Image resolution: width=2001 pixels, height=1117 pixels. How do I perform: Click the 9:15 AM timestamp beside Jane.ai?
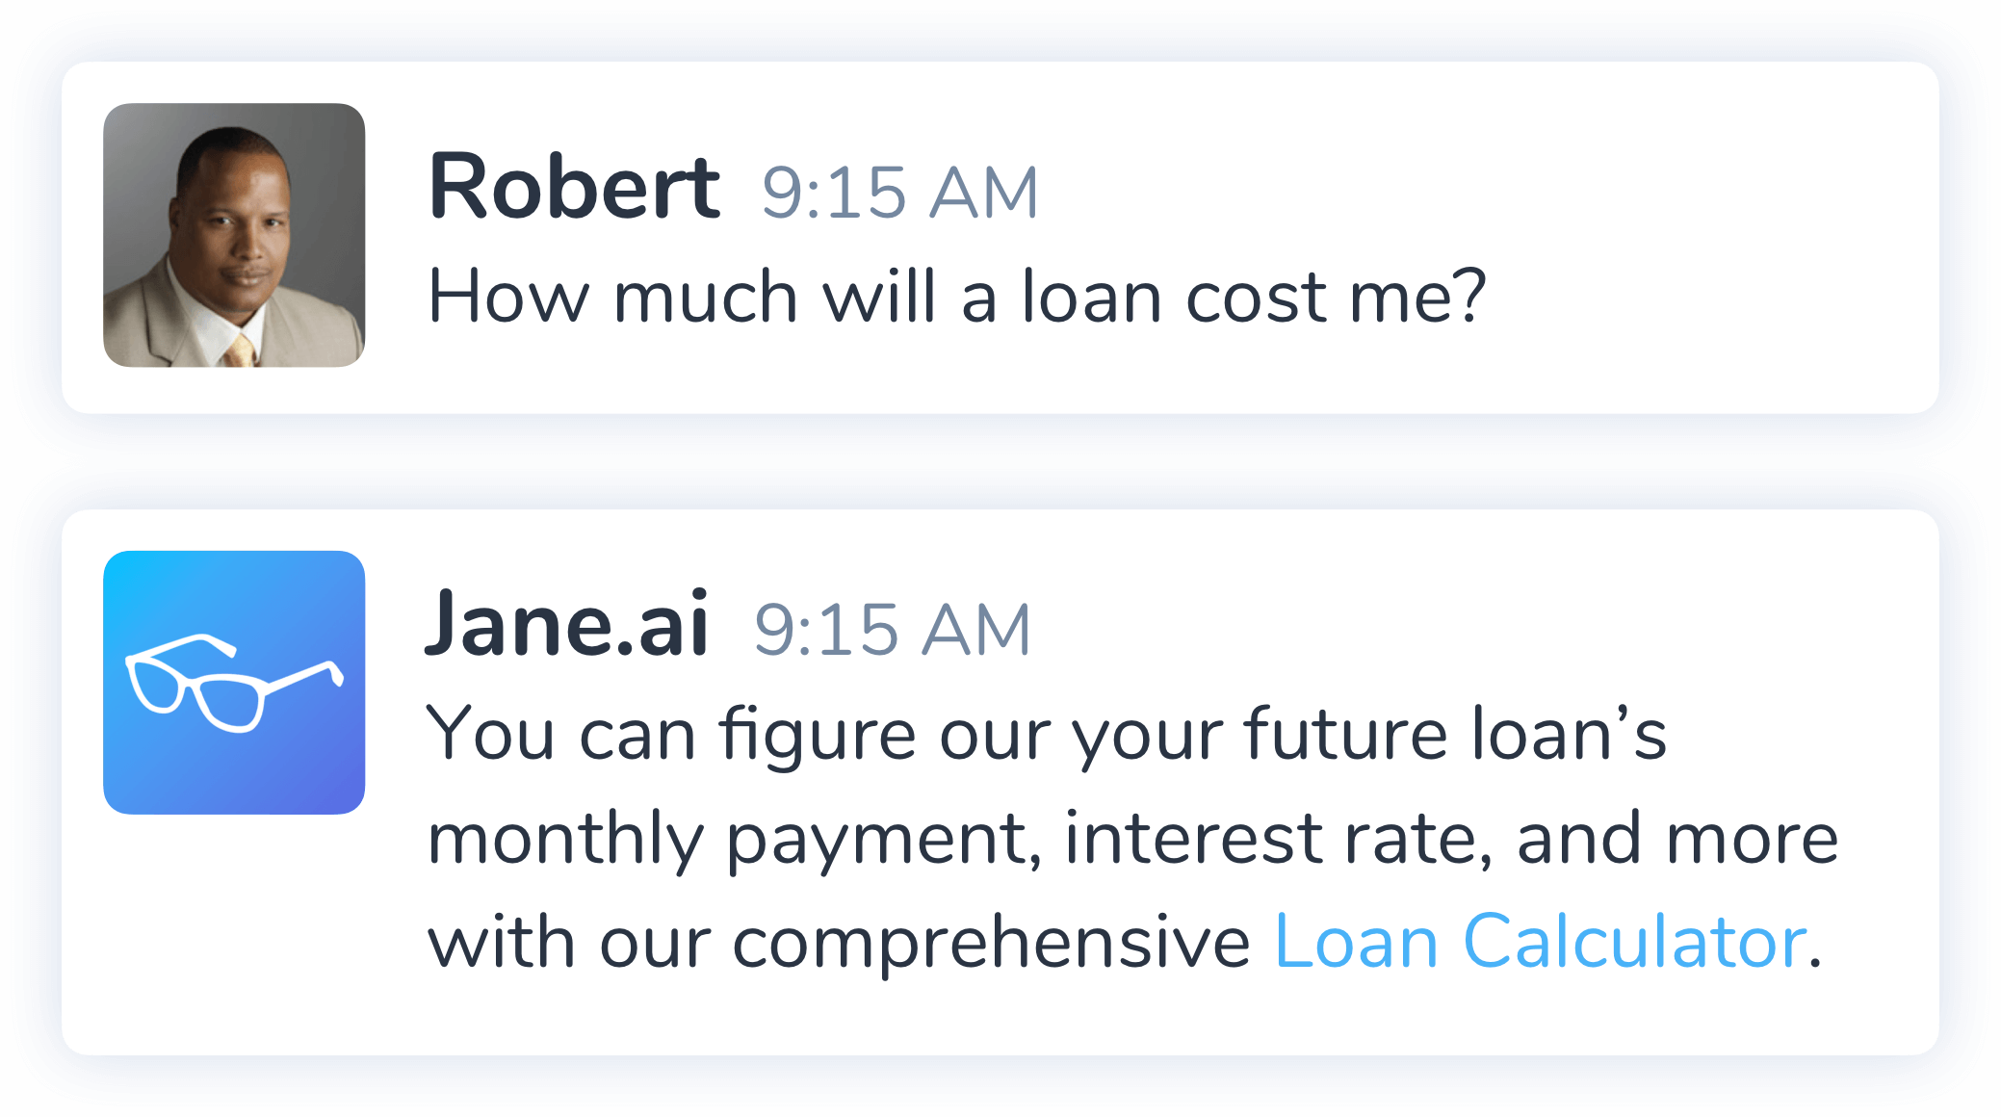[x=892, y=630]
